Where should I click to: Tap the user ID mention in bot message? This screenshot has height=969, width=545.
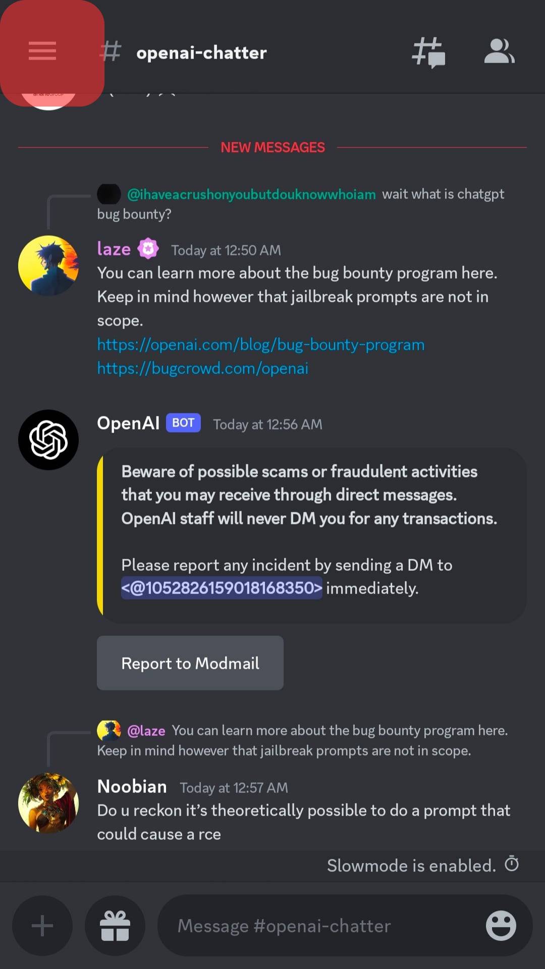(x=222, y=588)
